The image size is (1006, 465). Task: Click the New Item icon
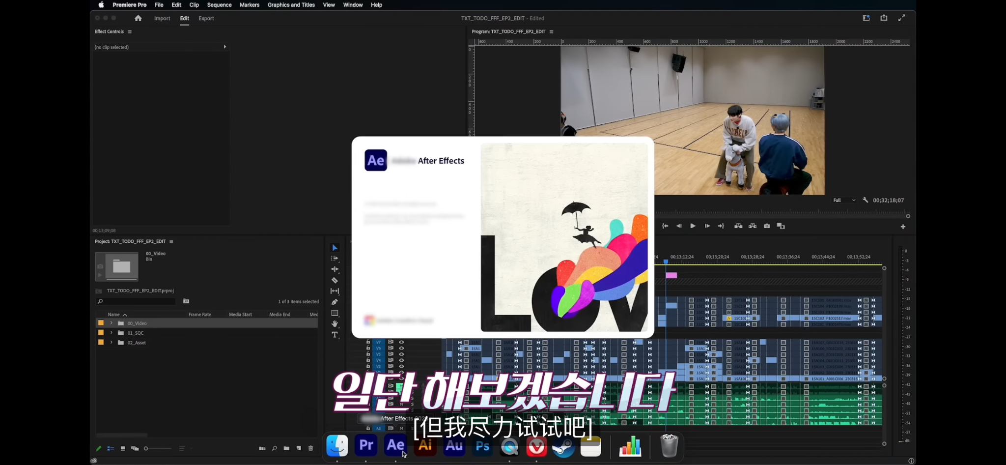tap(299, 448)
